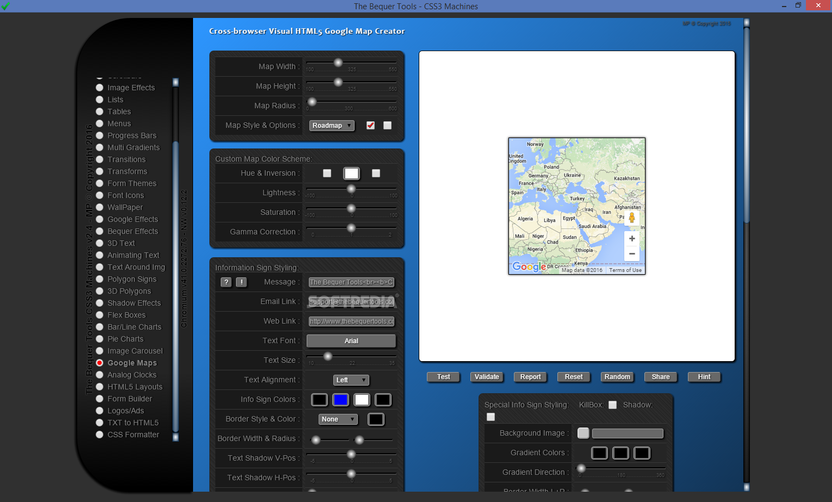Click the Gamma Correction slider handle

351,228
